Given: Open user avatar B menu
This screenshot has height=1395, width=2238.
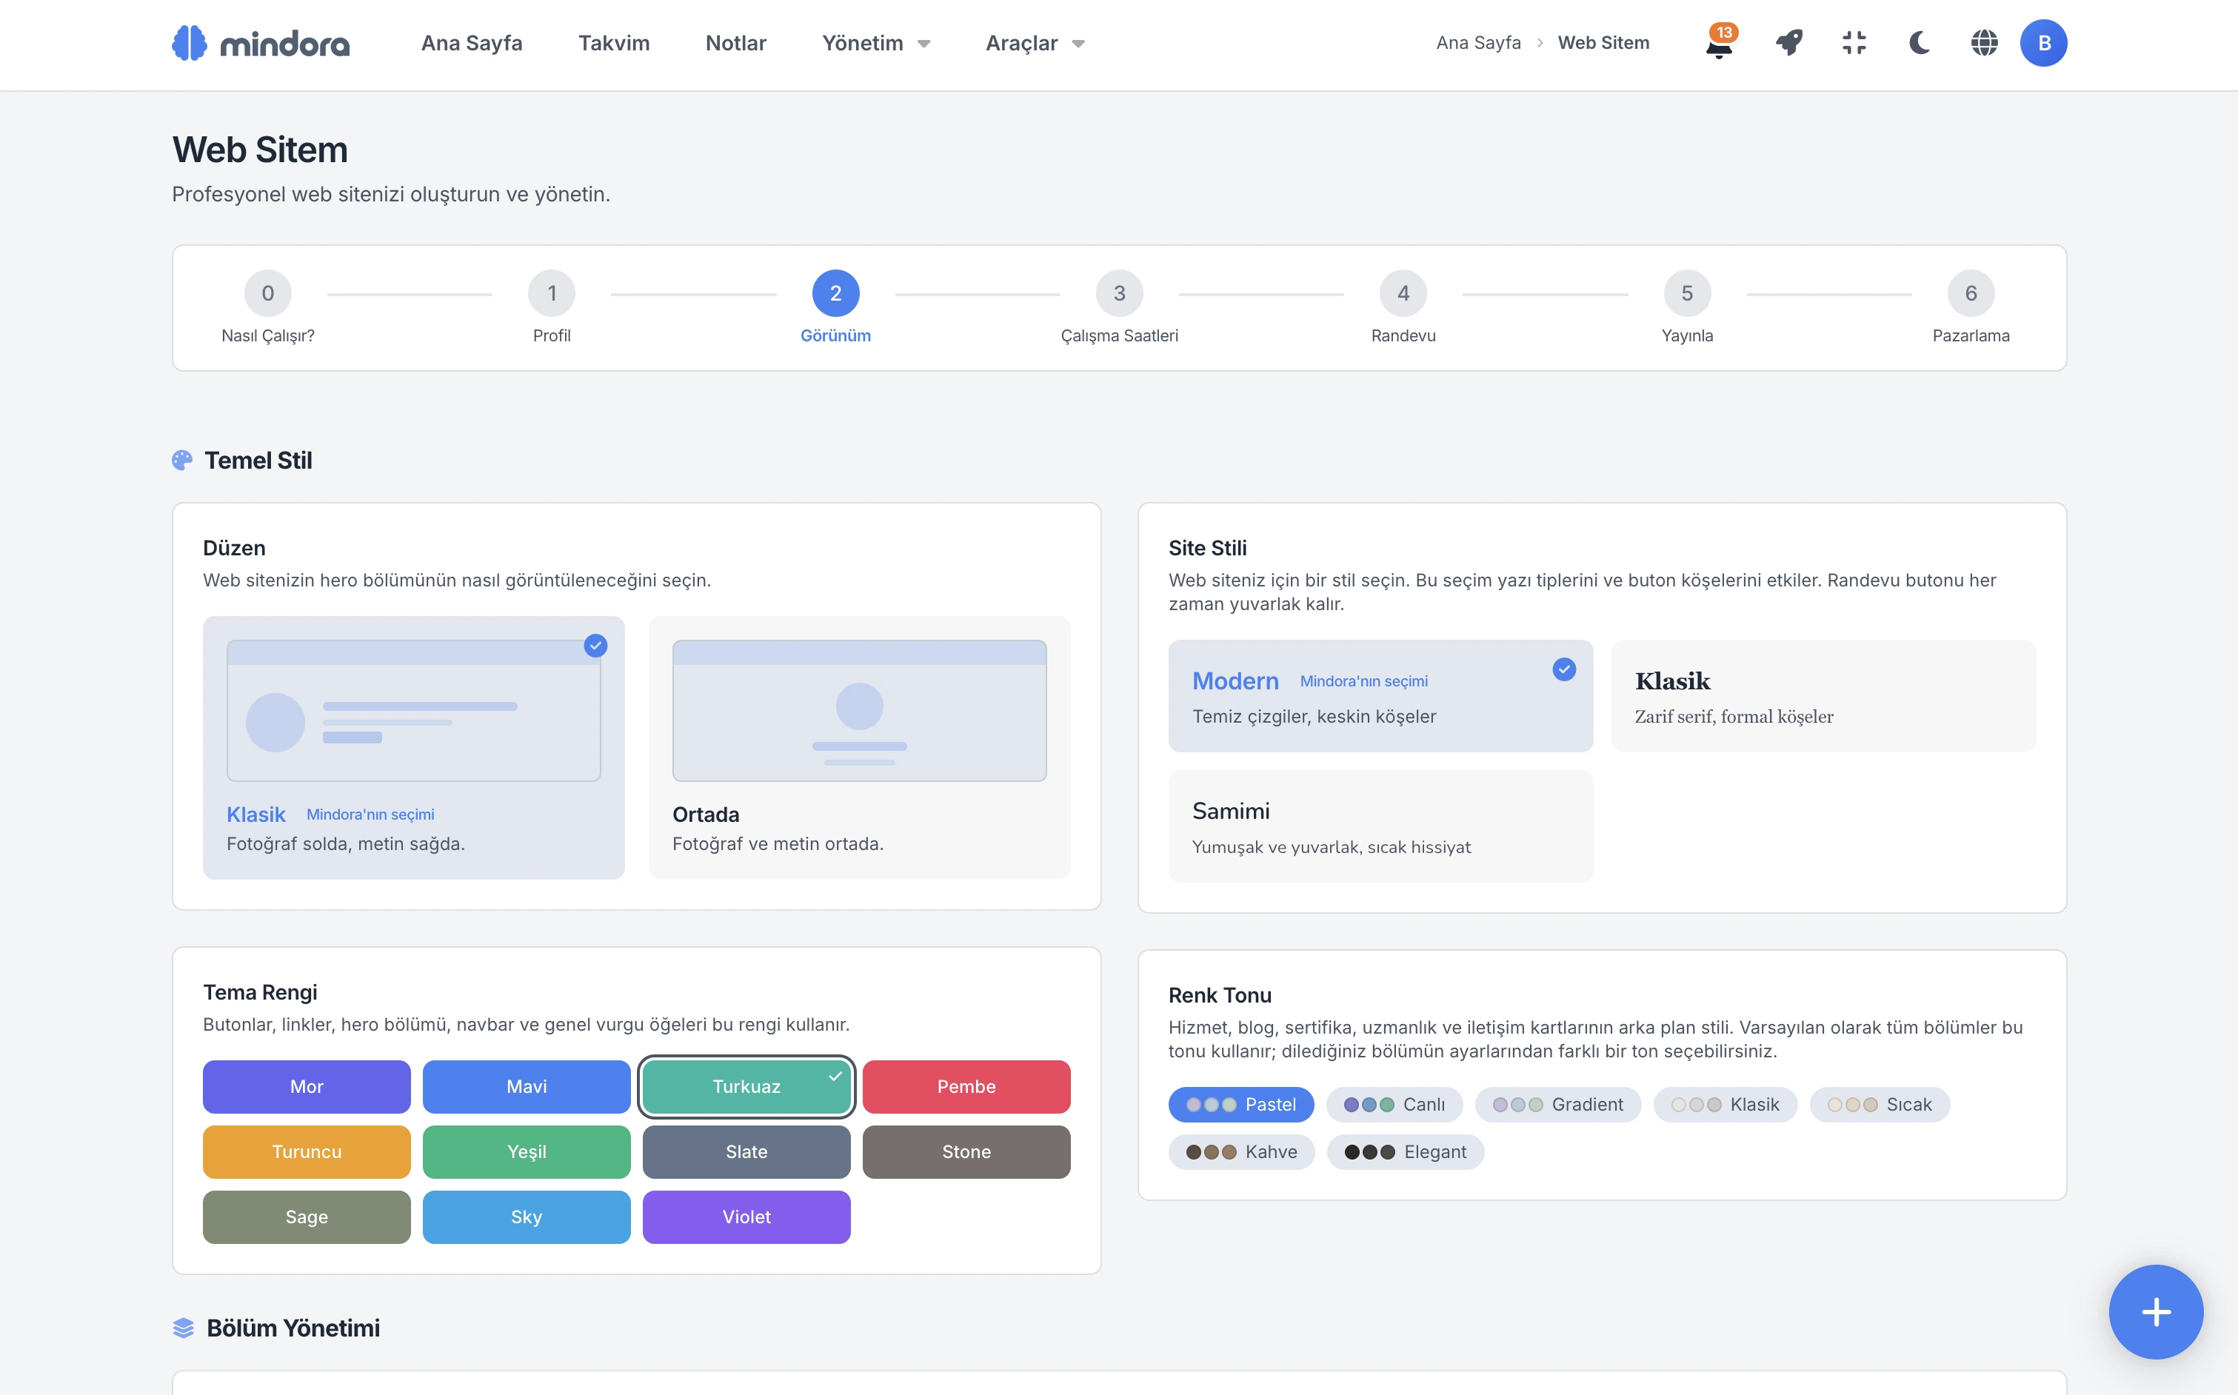Looking at the screenshot, I should [x=2043, y=44].
